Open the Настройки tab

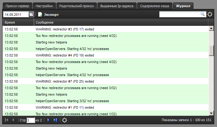[x=44, y=6]
